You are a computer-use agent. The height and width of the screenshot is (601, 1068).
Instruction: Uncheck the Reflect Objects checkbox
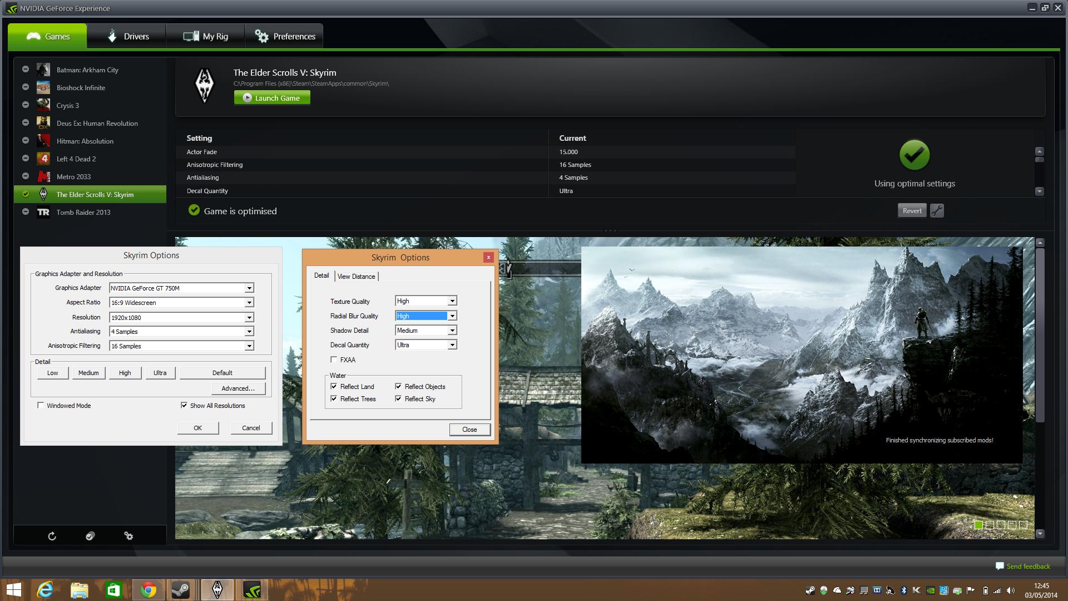click(398, 386)
